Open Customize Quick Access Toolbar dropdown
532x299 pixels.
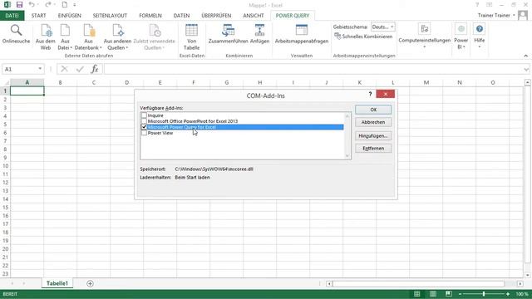pos(75,5)
